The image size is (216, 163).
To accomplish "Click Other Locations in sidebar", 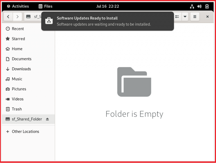I will pos(25,132).
